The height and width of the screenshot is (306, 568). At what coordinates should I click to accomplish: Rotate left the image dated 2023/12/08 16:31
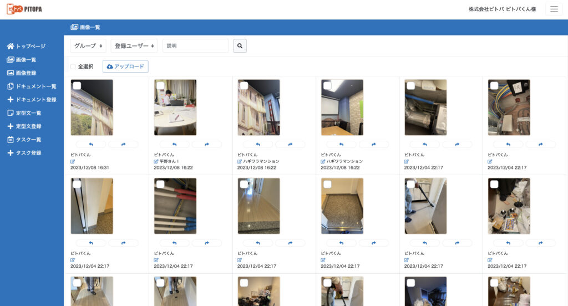coord(91,145)
